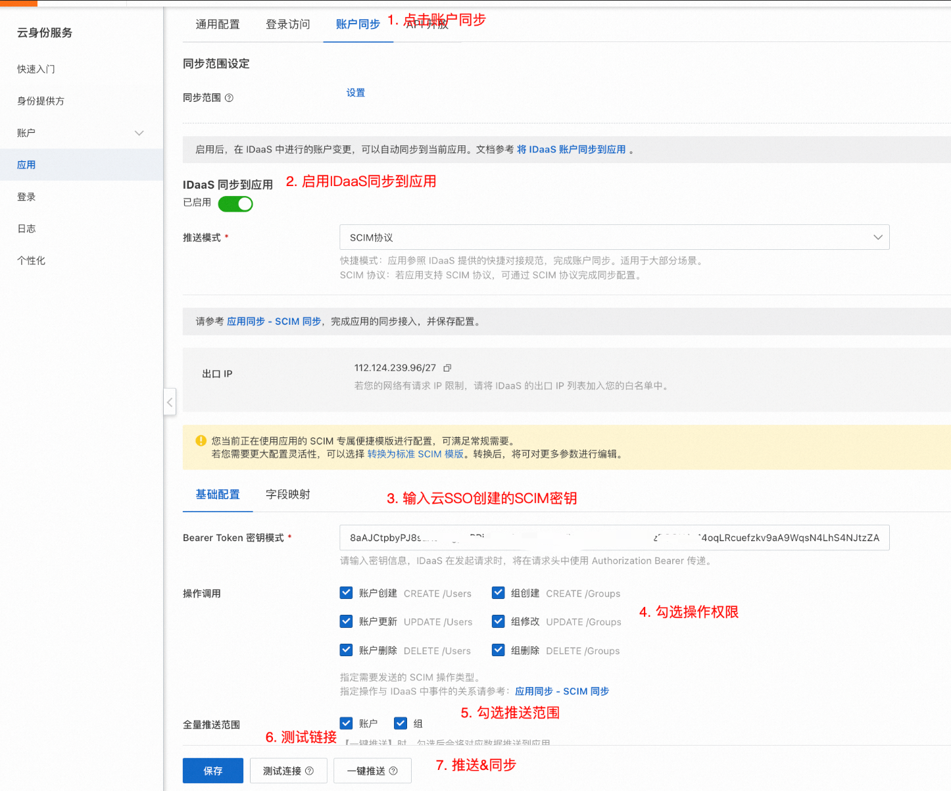The height and width of the screenshot is (791, 951).
Task: Open the 应用同步 - SCIM 同步 link under 操作调用
Action: pos(562,691)
